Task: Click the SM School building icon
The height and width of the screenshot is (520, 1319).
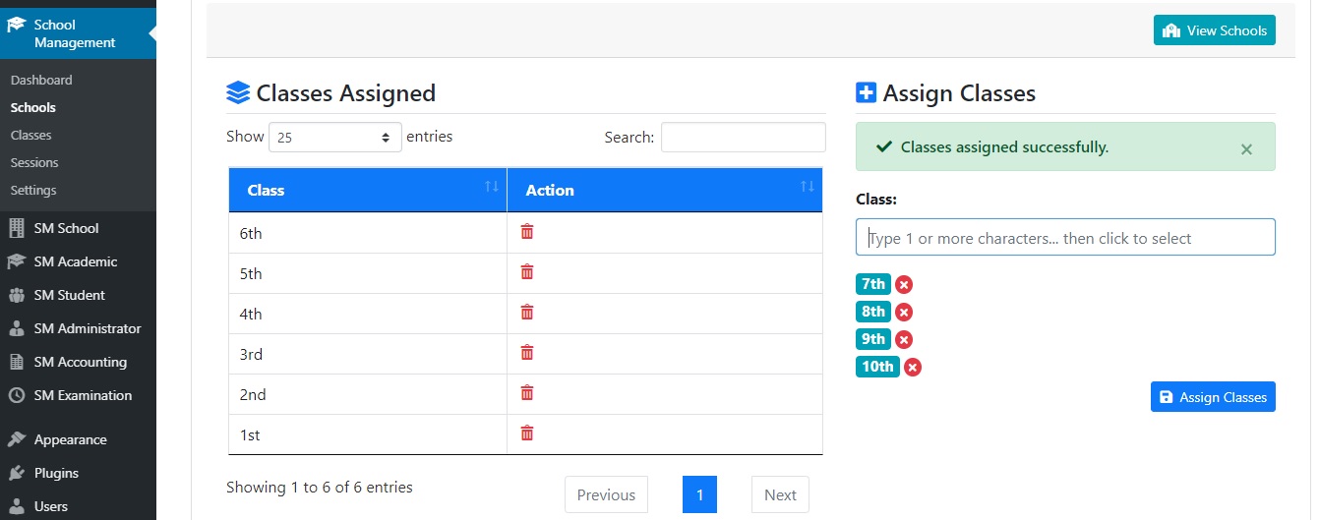Action: (16, 228)
